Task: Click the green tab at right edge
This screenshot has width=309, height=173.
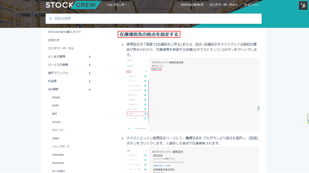Action: click(308, 118)
